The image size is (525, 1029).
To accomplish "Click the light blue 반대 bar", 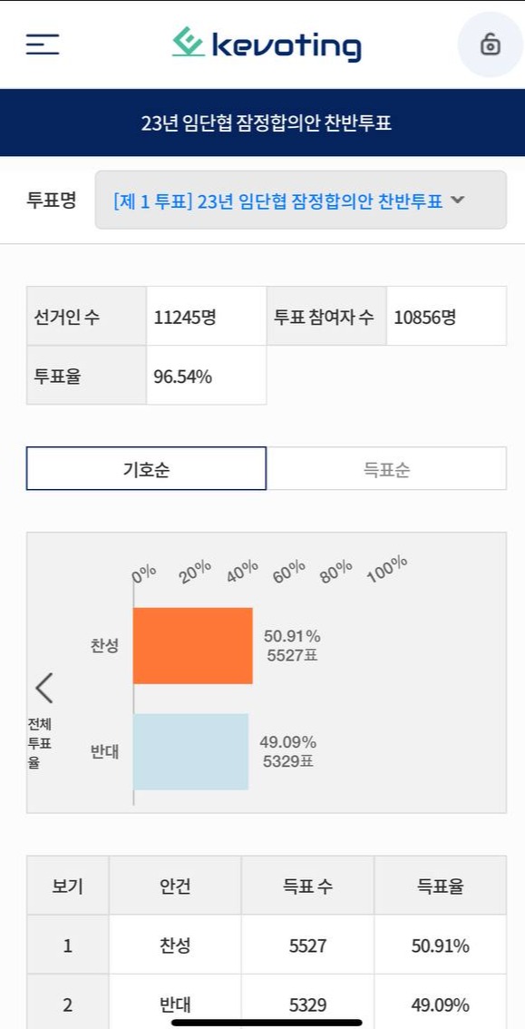I will pos(190,752).
